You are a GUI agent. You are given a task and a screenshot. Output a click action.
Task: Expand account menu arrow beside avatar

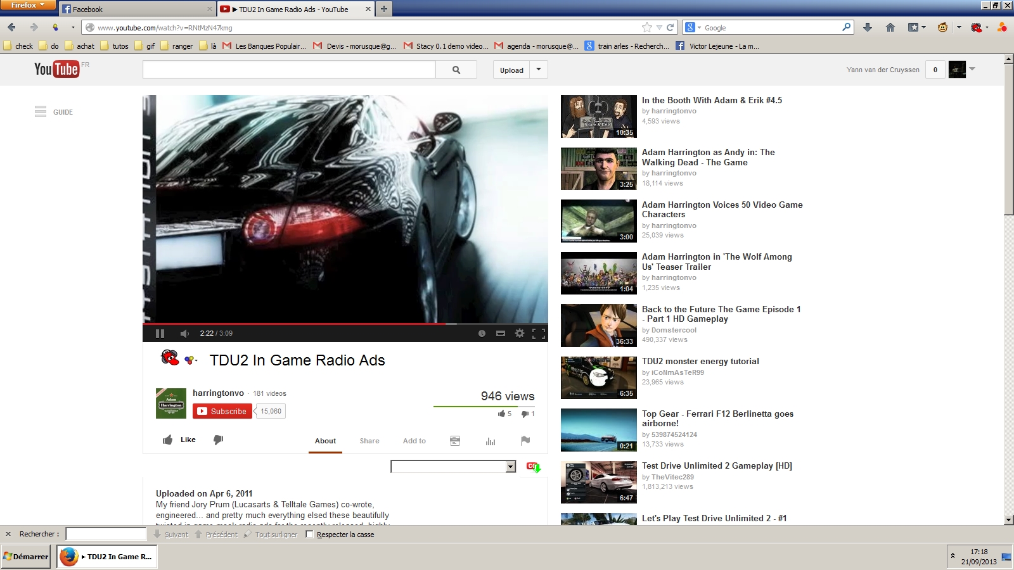coord(972,69)
